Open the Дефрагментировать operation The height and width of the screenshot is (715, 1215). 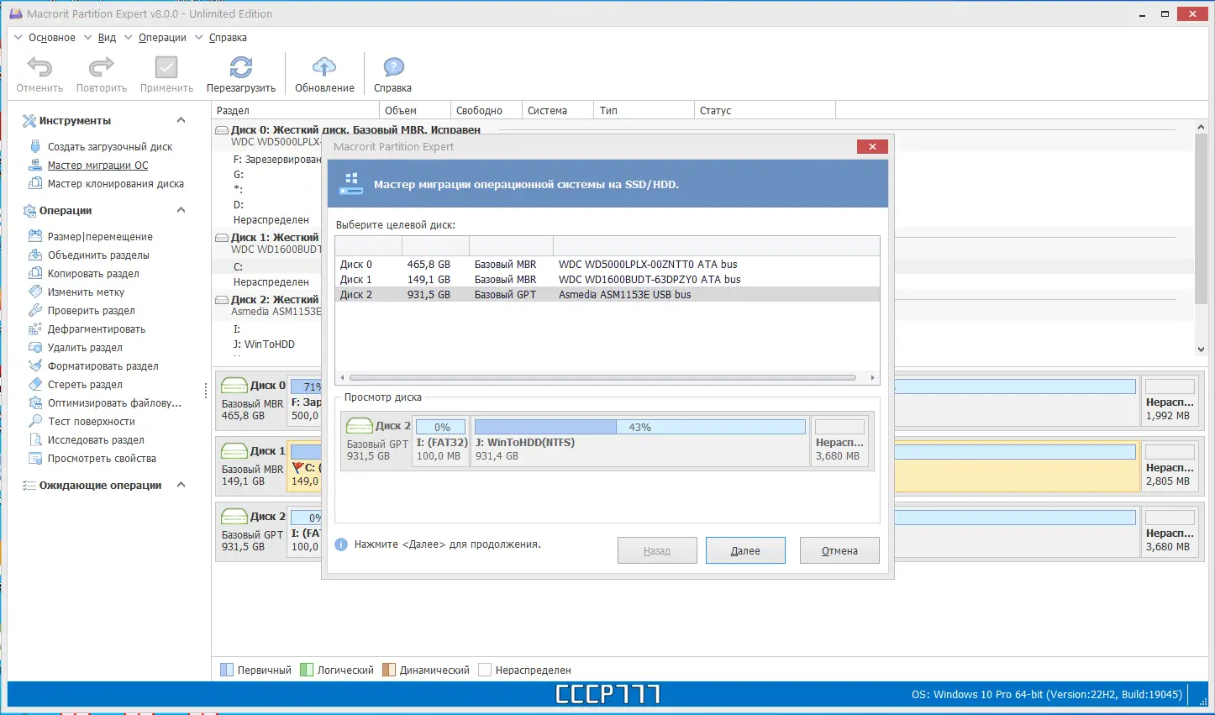click(97, 329)
